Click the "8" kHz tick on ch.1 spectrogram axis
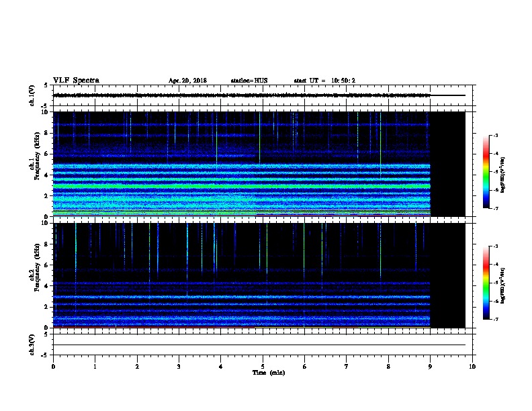Viewport: 532px width, 411px height. click(x=46, y=133)
